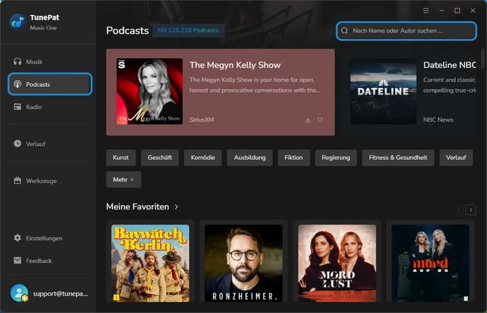Click the download icon on Megyn Kelly Show card
The image size is (487, 313).
(x=308, y=120)
